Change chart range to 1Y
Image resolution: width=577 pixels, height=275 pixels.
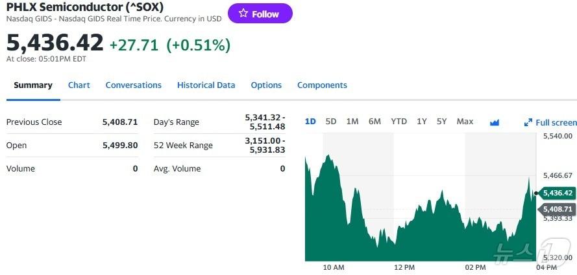[422, 122]
